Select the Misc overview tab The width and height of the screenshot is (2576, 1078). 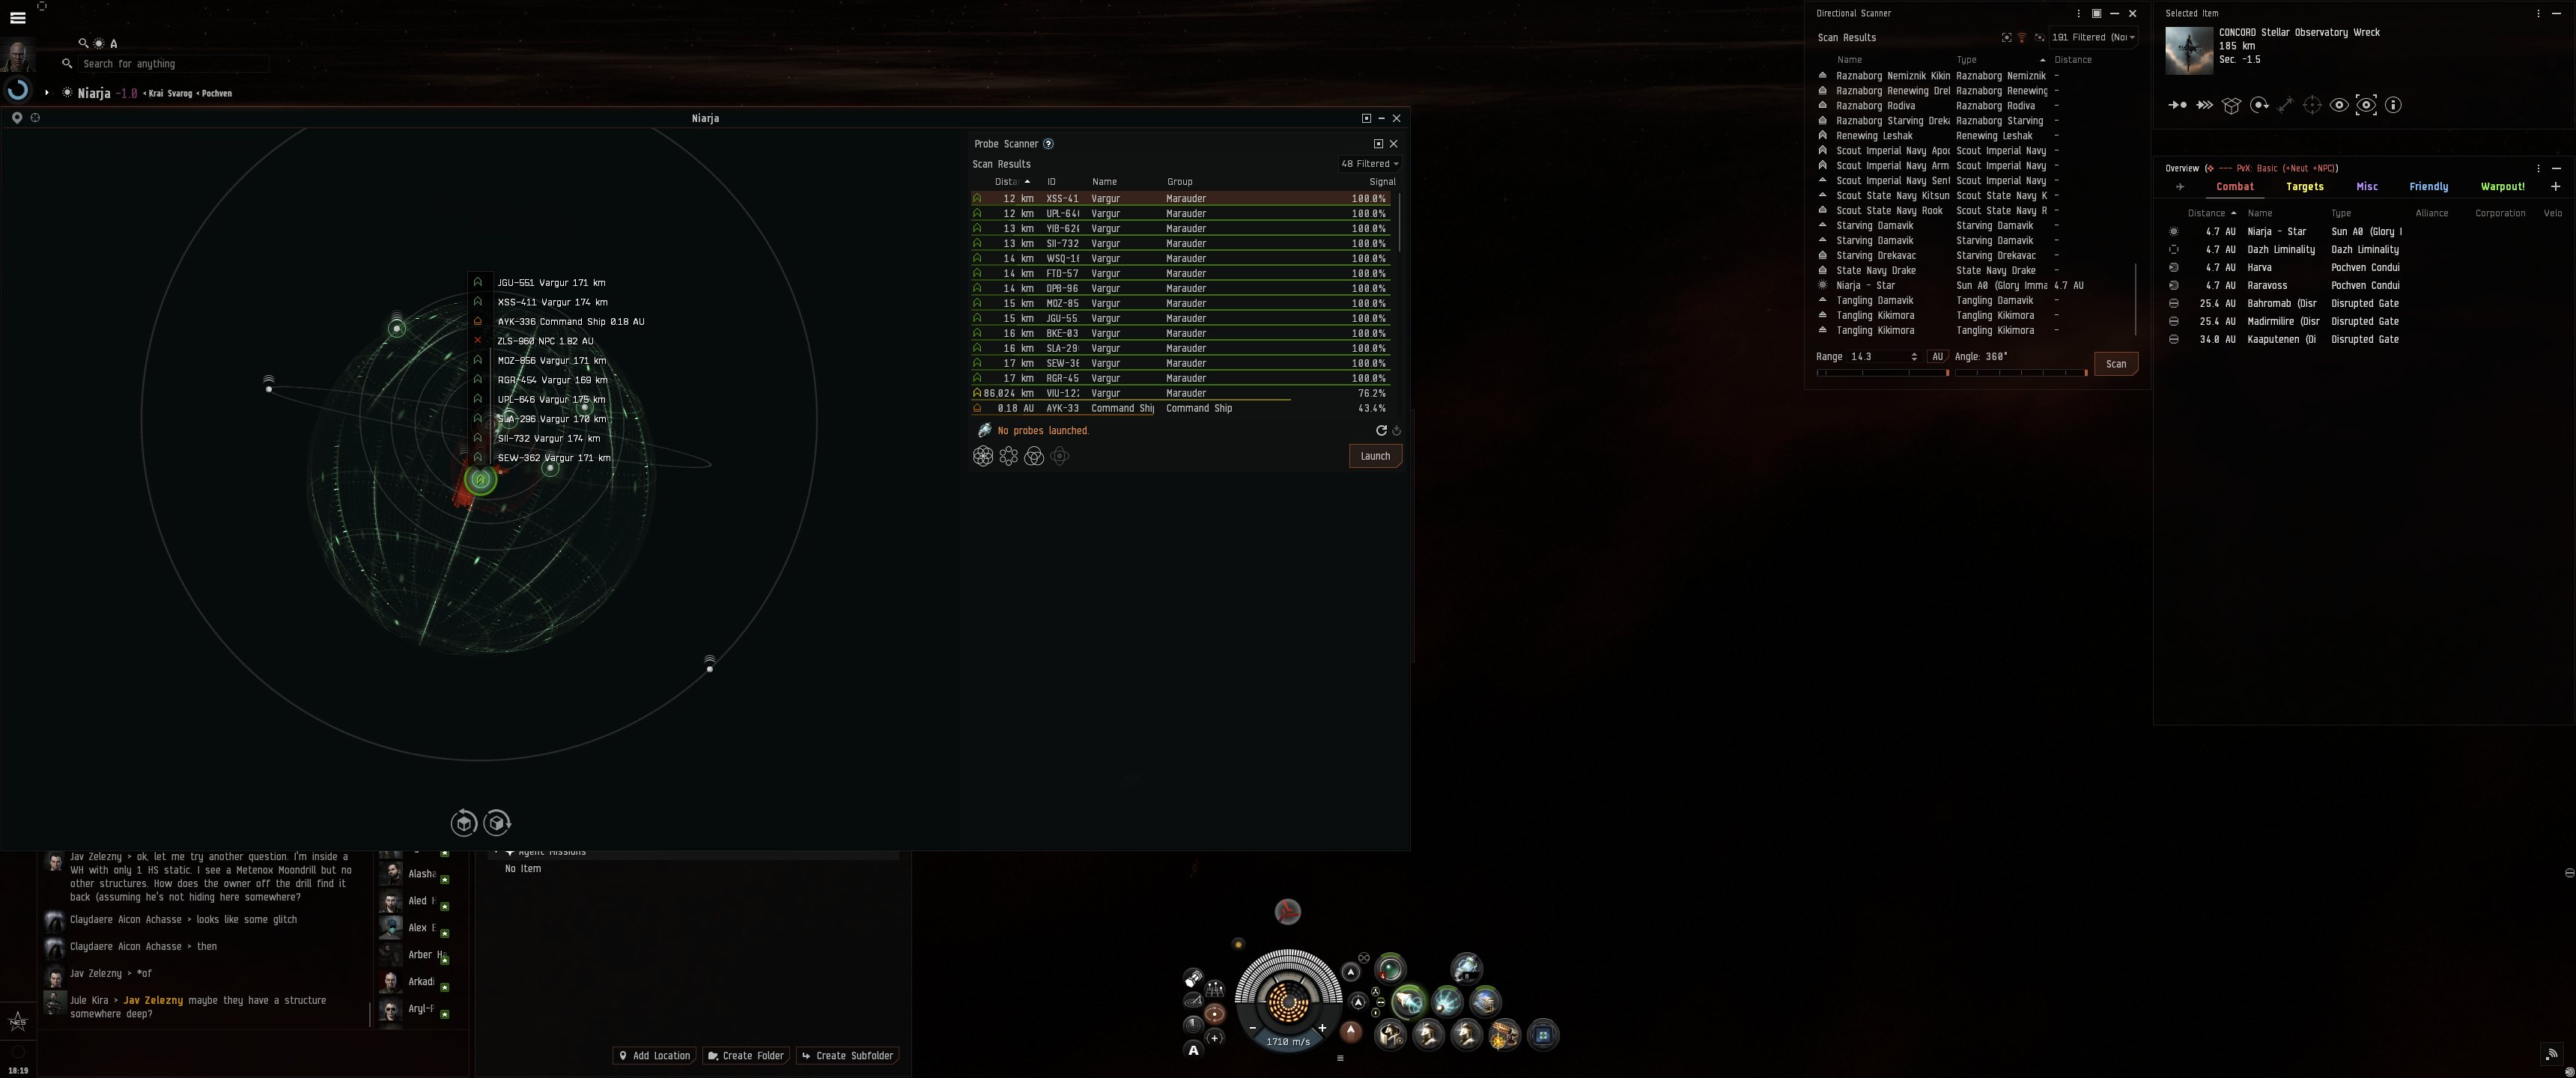[2367, 187]
